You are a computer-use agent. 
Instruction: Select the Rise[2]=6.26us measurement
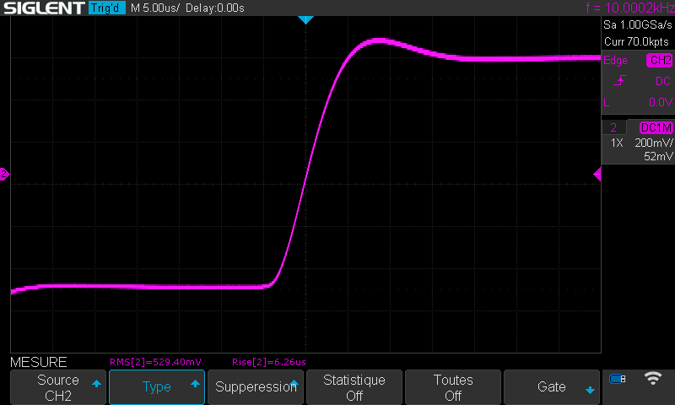point(269,362)
